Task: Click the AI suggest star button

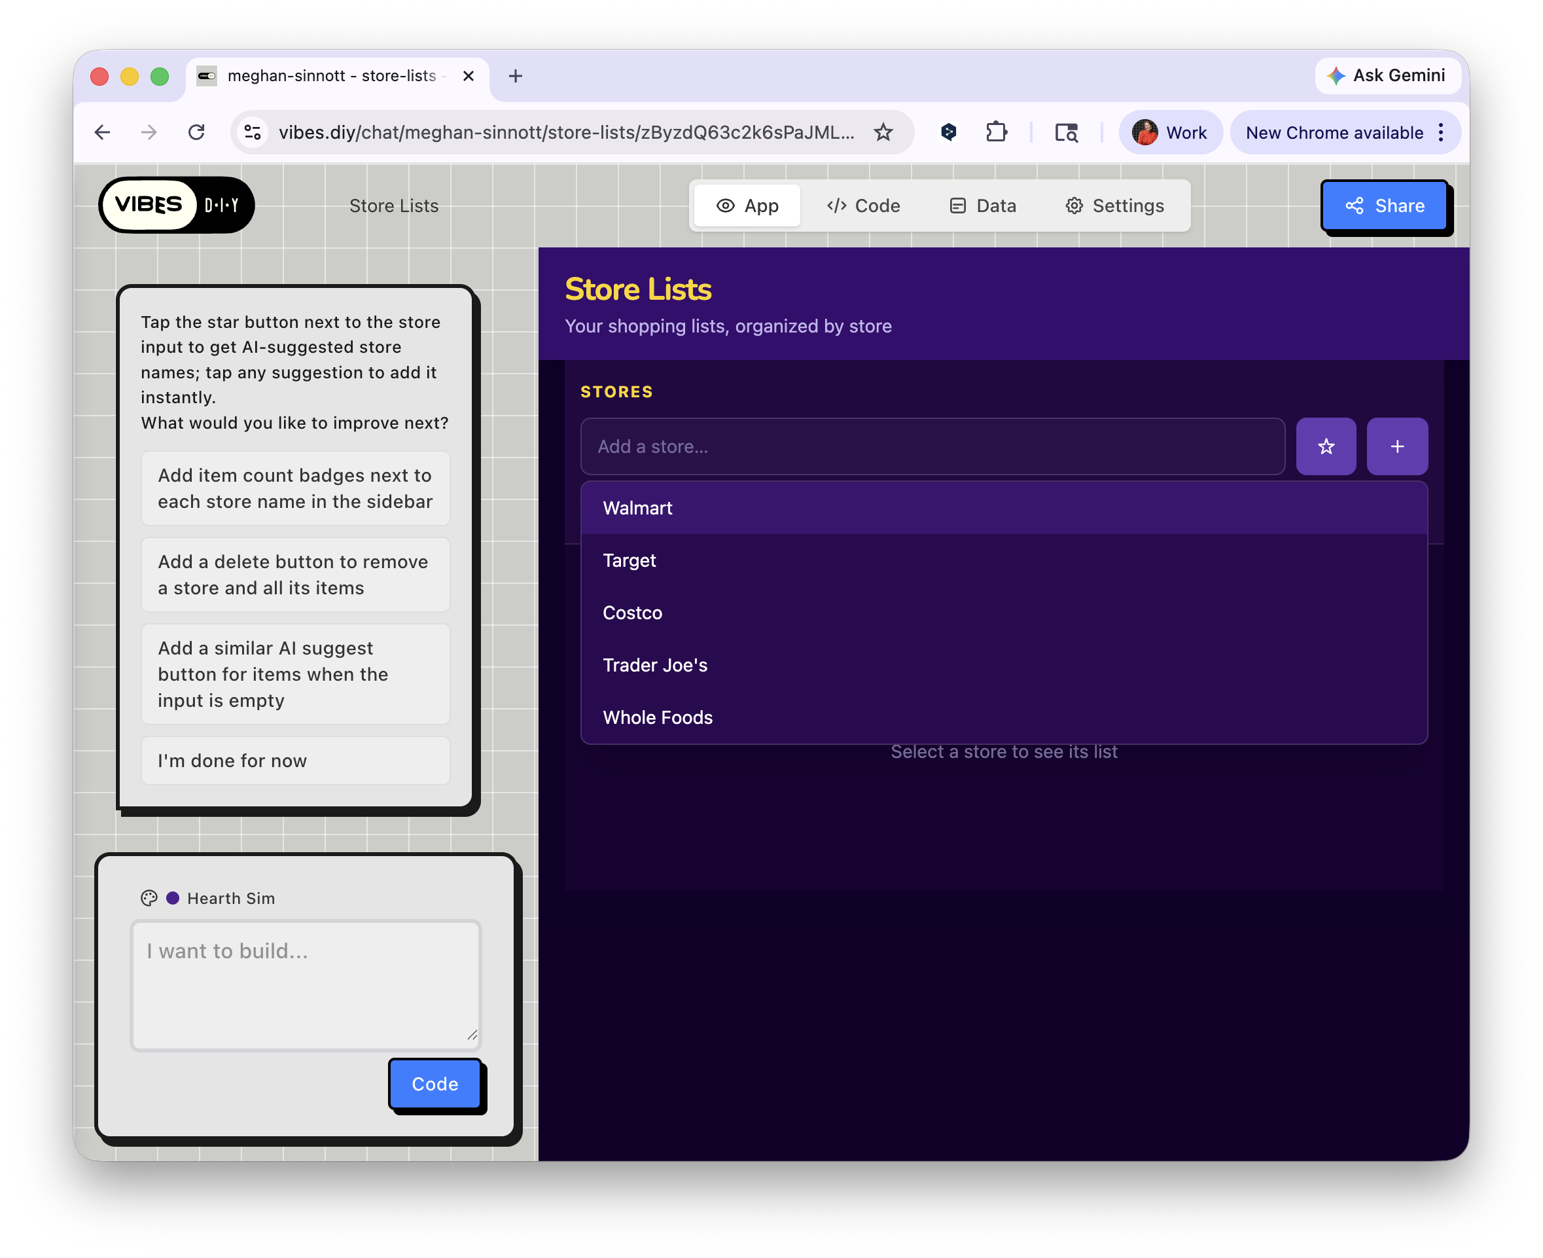Action: pyautogui.click(x=1325, y=446)
